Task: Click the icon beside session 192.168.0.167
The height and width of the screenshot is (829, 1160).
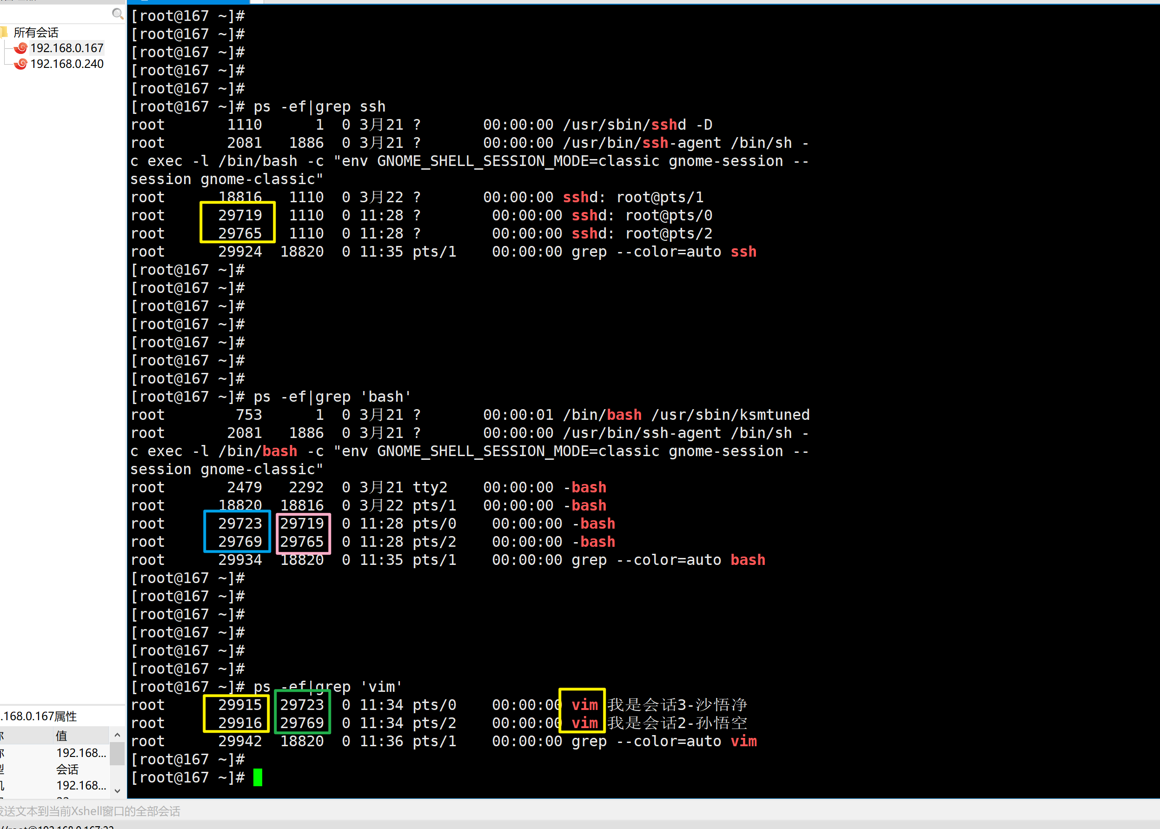Action: pos(21,48)
